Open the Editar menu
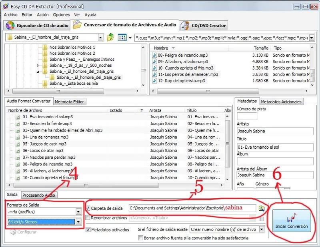 click(27, 15)
